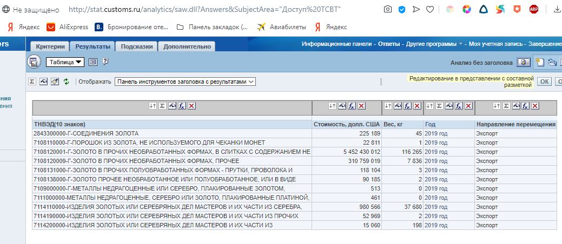Open format icon for Направление перемещения column

click(x=517, y=106)
